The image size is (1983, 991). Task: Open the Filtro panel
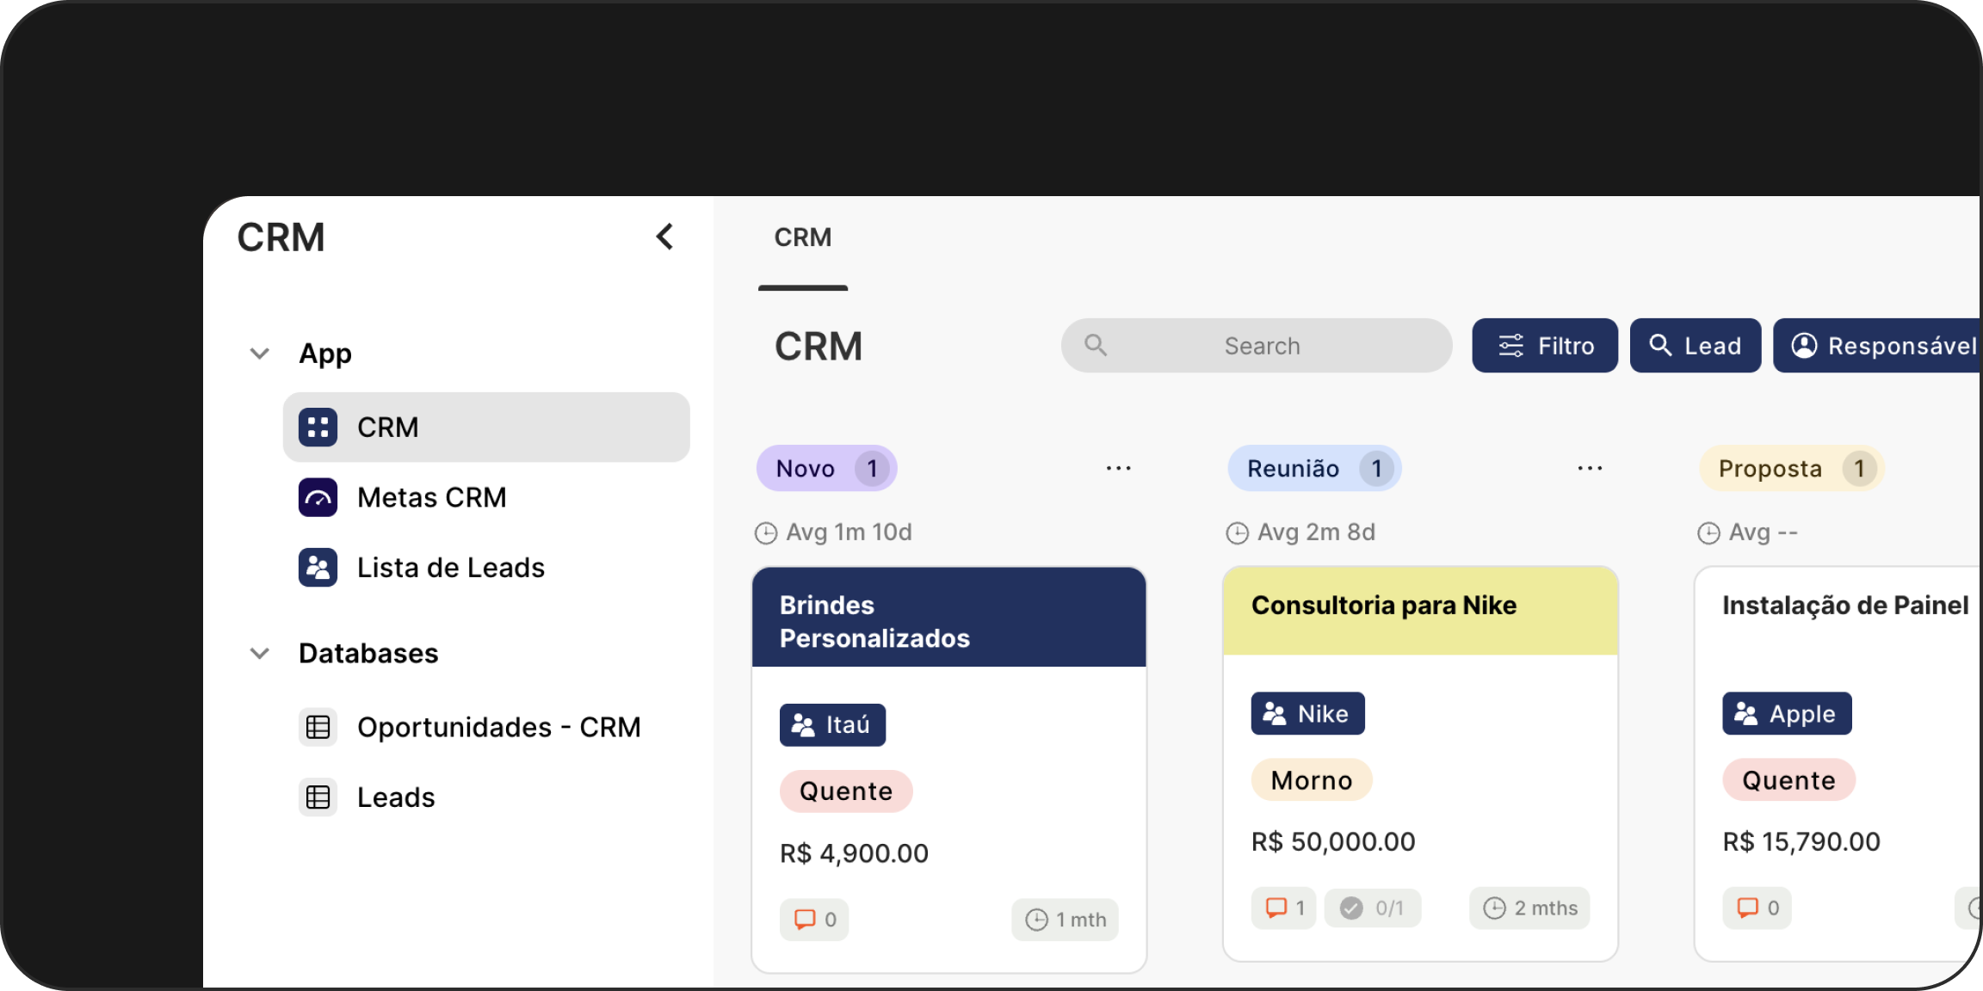1544,345
